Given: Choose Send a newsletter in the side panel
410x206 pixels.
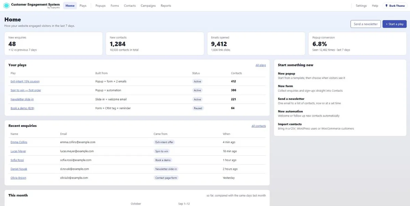Looking at the screenshot, I should pyautogui.click(x=291, y=99).
